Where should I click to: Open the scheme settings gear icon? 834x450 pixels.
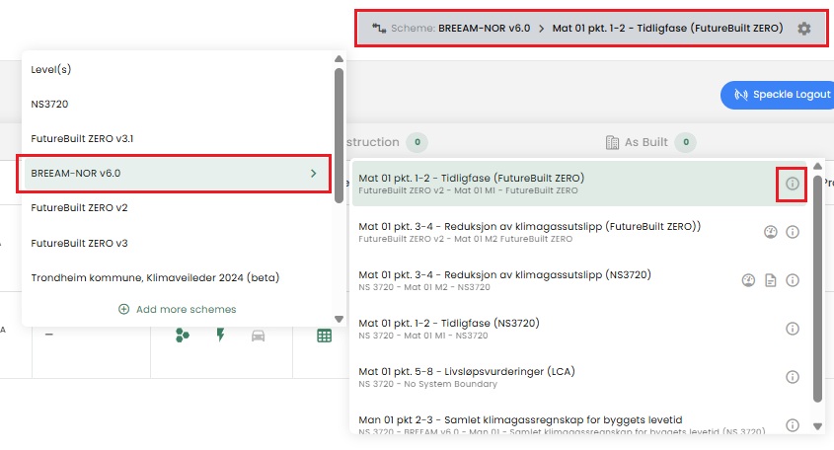coord(803,29)
